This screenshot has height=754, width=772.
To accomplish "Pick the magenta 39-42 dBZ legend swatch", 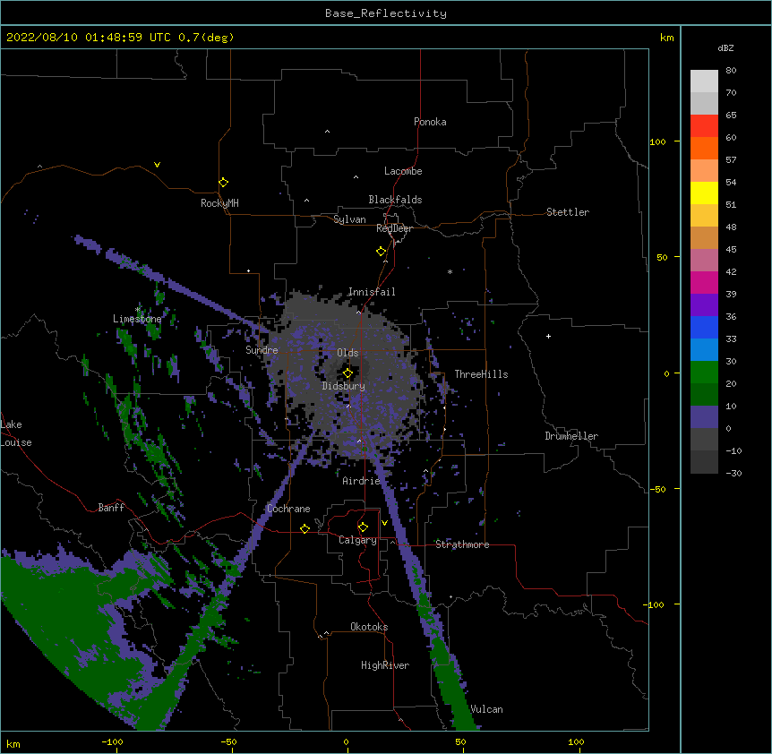I will (x=704, y=282).
